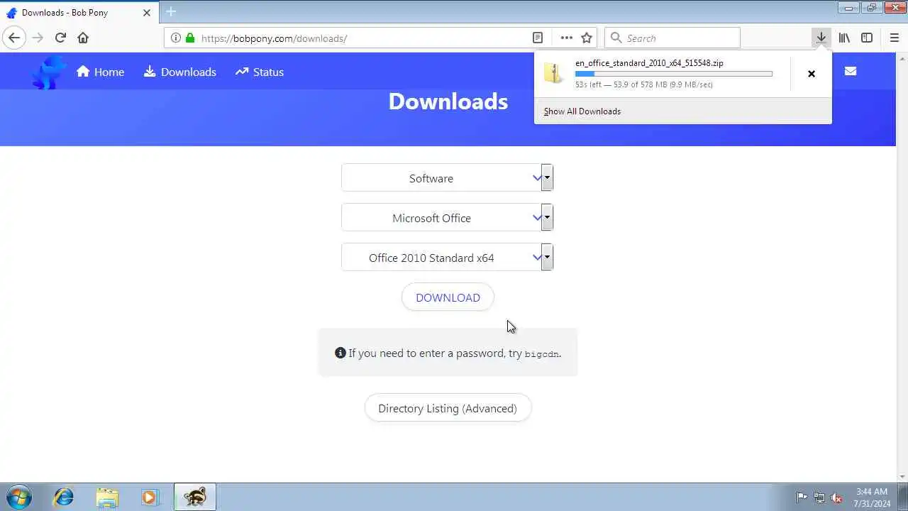The image size is (908, 511).
Task: Open the Library bookshelf icon
Action: click(x=844, y=38)
